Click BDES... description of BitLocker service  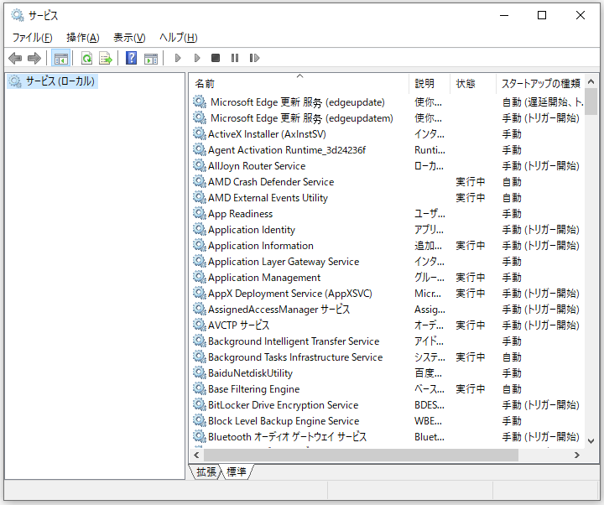(x=430, y=405)
